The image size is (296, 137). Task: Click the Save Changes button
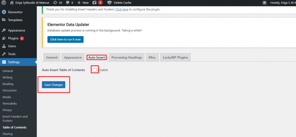pyautogui.click(x=53, y=85)
